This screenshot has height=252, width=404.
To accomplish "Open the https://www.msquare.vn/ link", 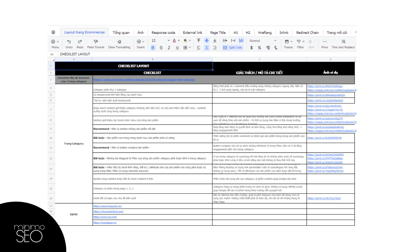I will click(108, 206).
